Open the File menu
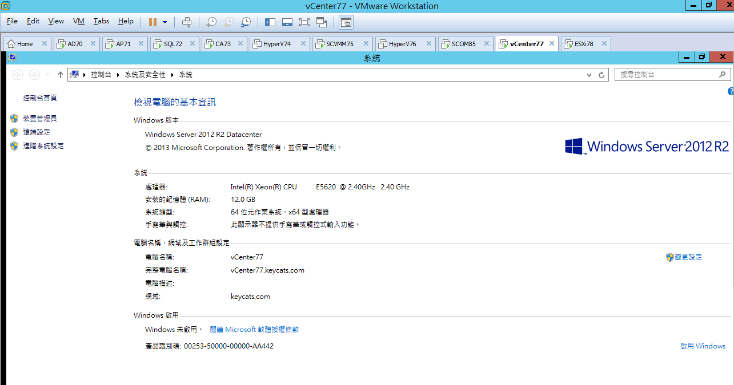 click(x=12, y=21)
